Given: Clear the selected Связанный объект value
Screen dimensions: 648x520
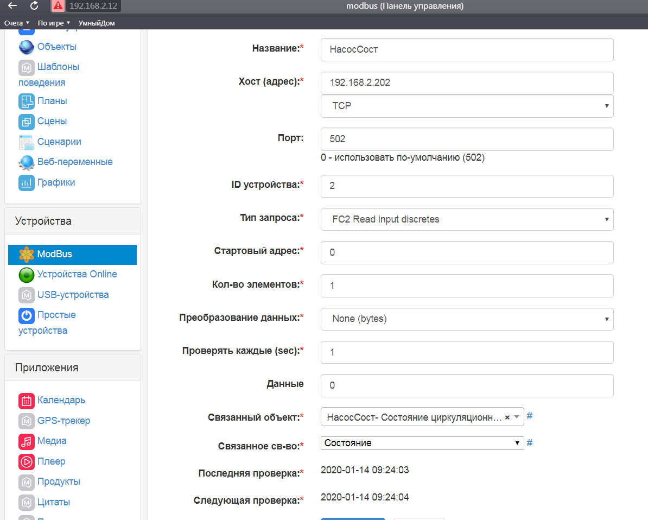Looking at the screenshot, I should pos(507,417).
